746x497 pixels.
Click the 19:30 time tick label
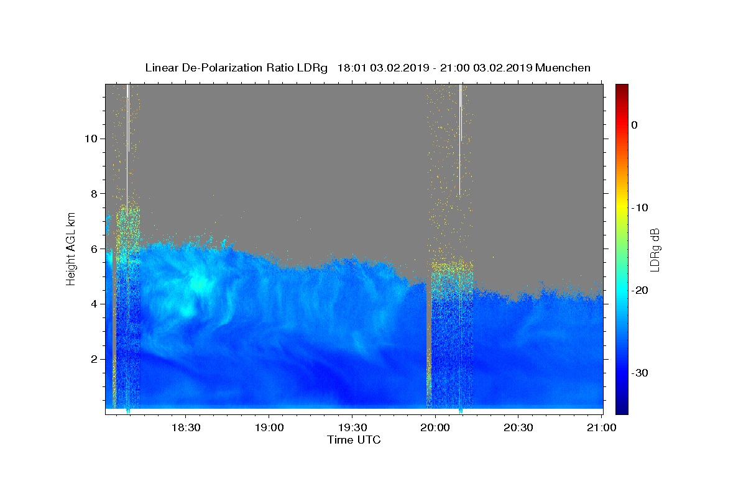pyautogui.click(x=352, y=428)
